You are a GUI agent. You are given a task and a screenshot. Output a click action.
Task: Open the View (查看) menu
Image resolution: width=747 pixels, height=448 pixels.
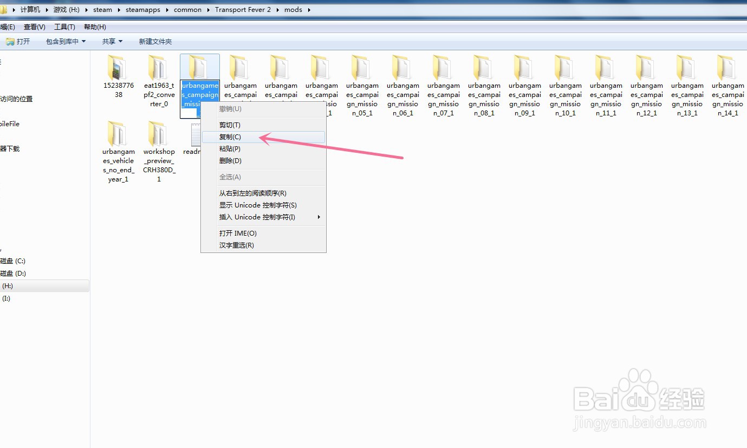(x=34, y=27)
